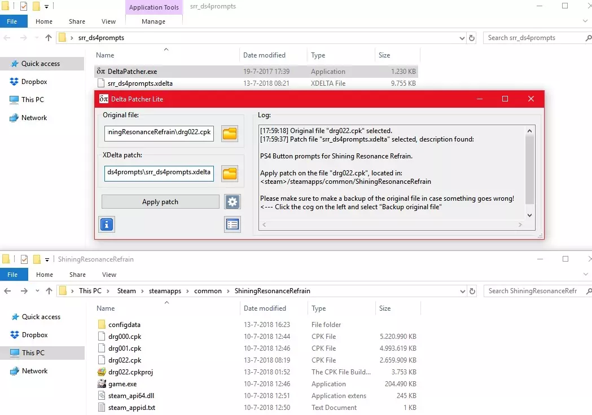This screenshot has width=592, height=415.
Task: Open recent locations dropdown in bottom window
Action: click(37, 291)
